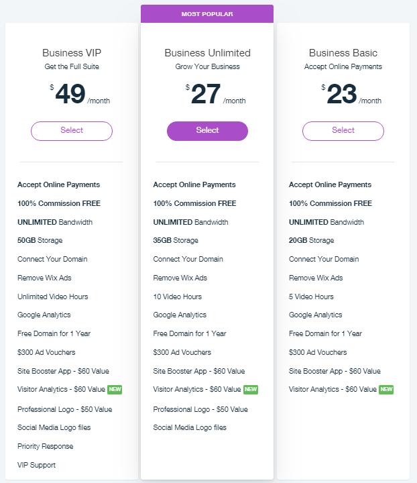The height and width of the screenshot is (483, 417).
Task: Click 5 Video Hours feature text
Action: tap(311, 297)
